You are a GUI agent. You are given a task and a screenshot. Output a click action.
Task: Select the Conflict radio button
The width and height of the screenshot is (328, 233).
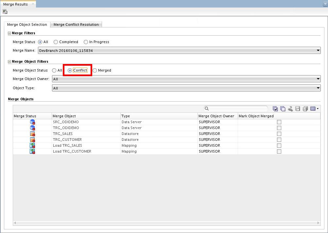70,70
